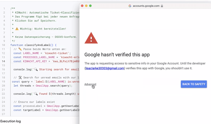Screen dimensions: 211x124
Task: Click the magnifier emoji on line 22
Action: (36, 94)
